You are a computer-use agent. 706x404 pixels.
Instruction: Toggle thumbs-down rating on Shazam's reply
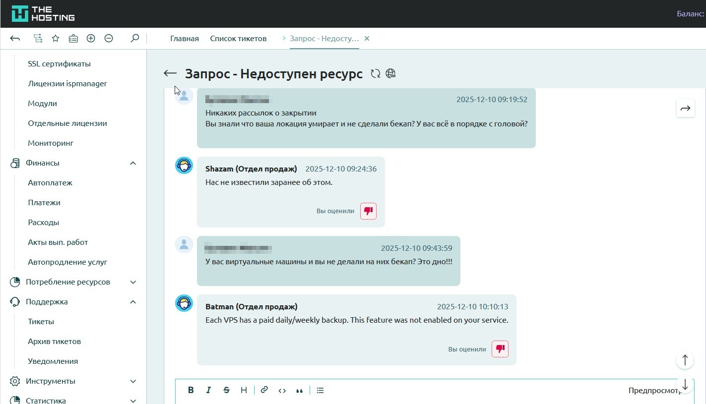point(368,211)
